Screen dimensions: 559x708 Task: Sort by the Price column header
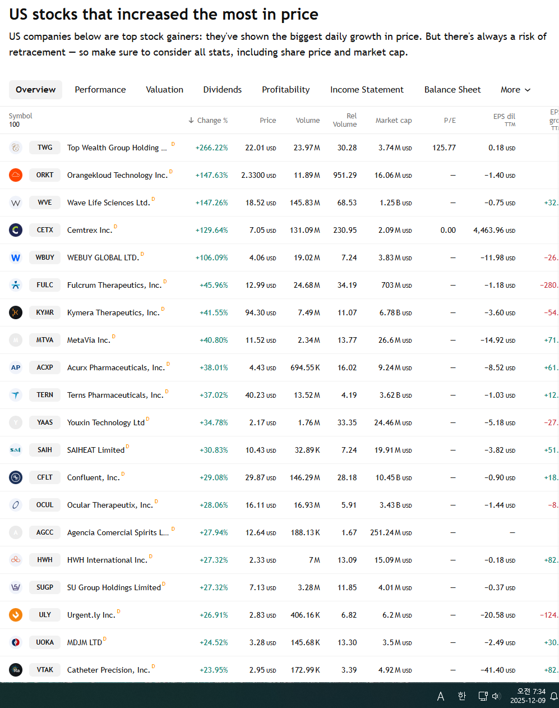(268, 120)
